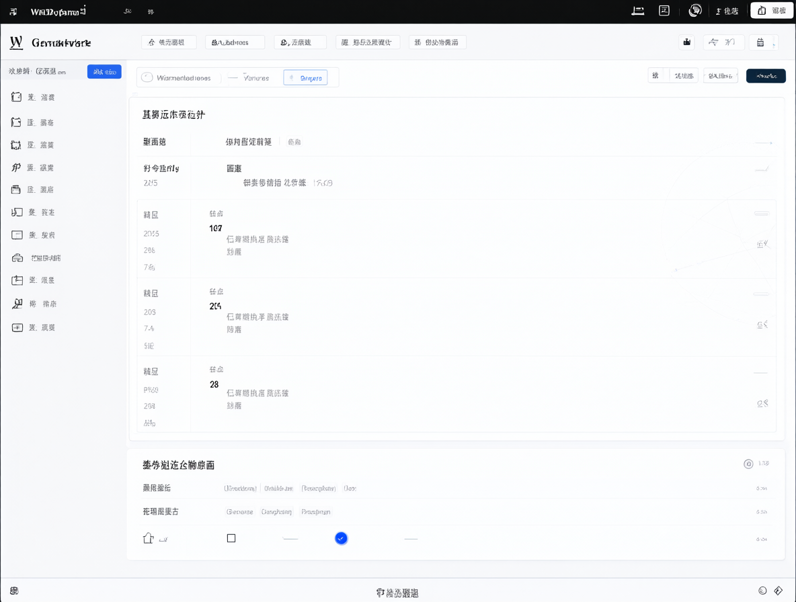The image size is (796, 602).
Task: Click the edit icon in the 107 row
Action: 762,244
